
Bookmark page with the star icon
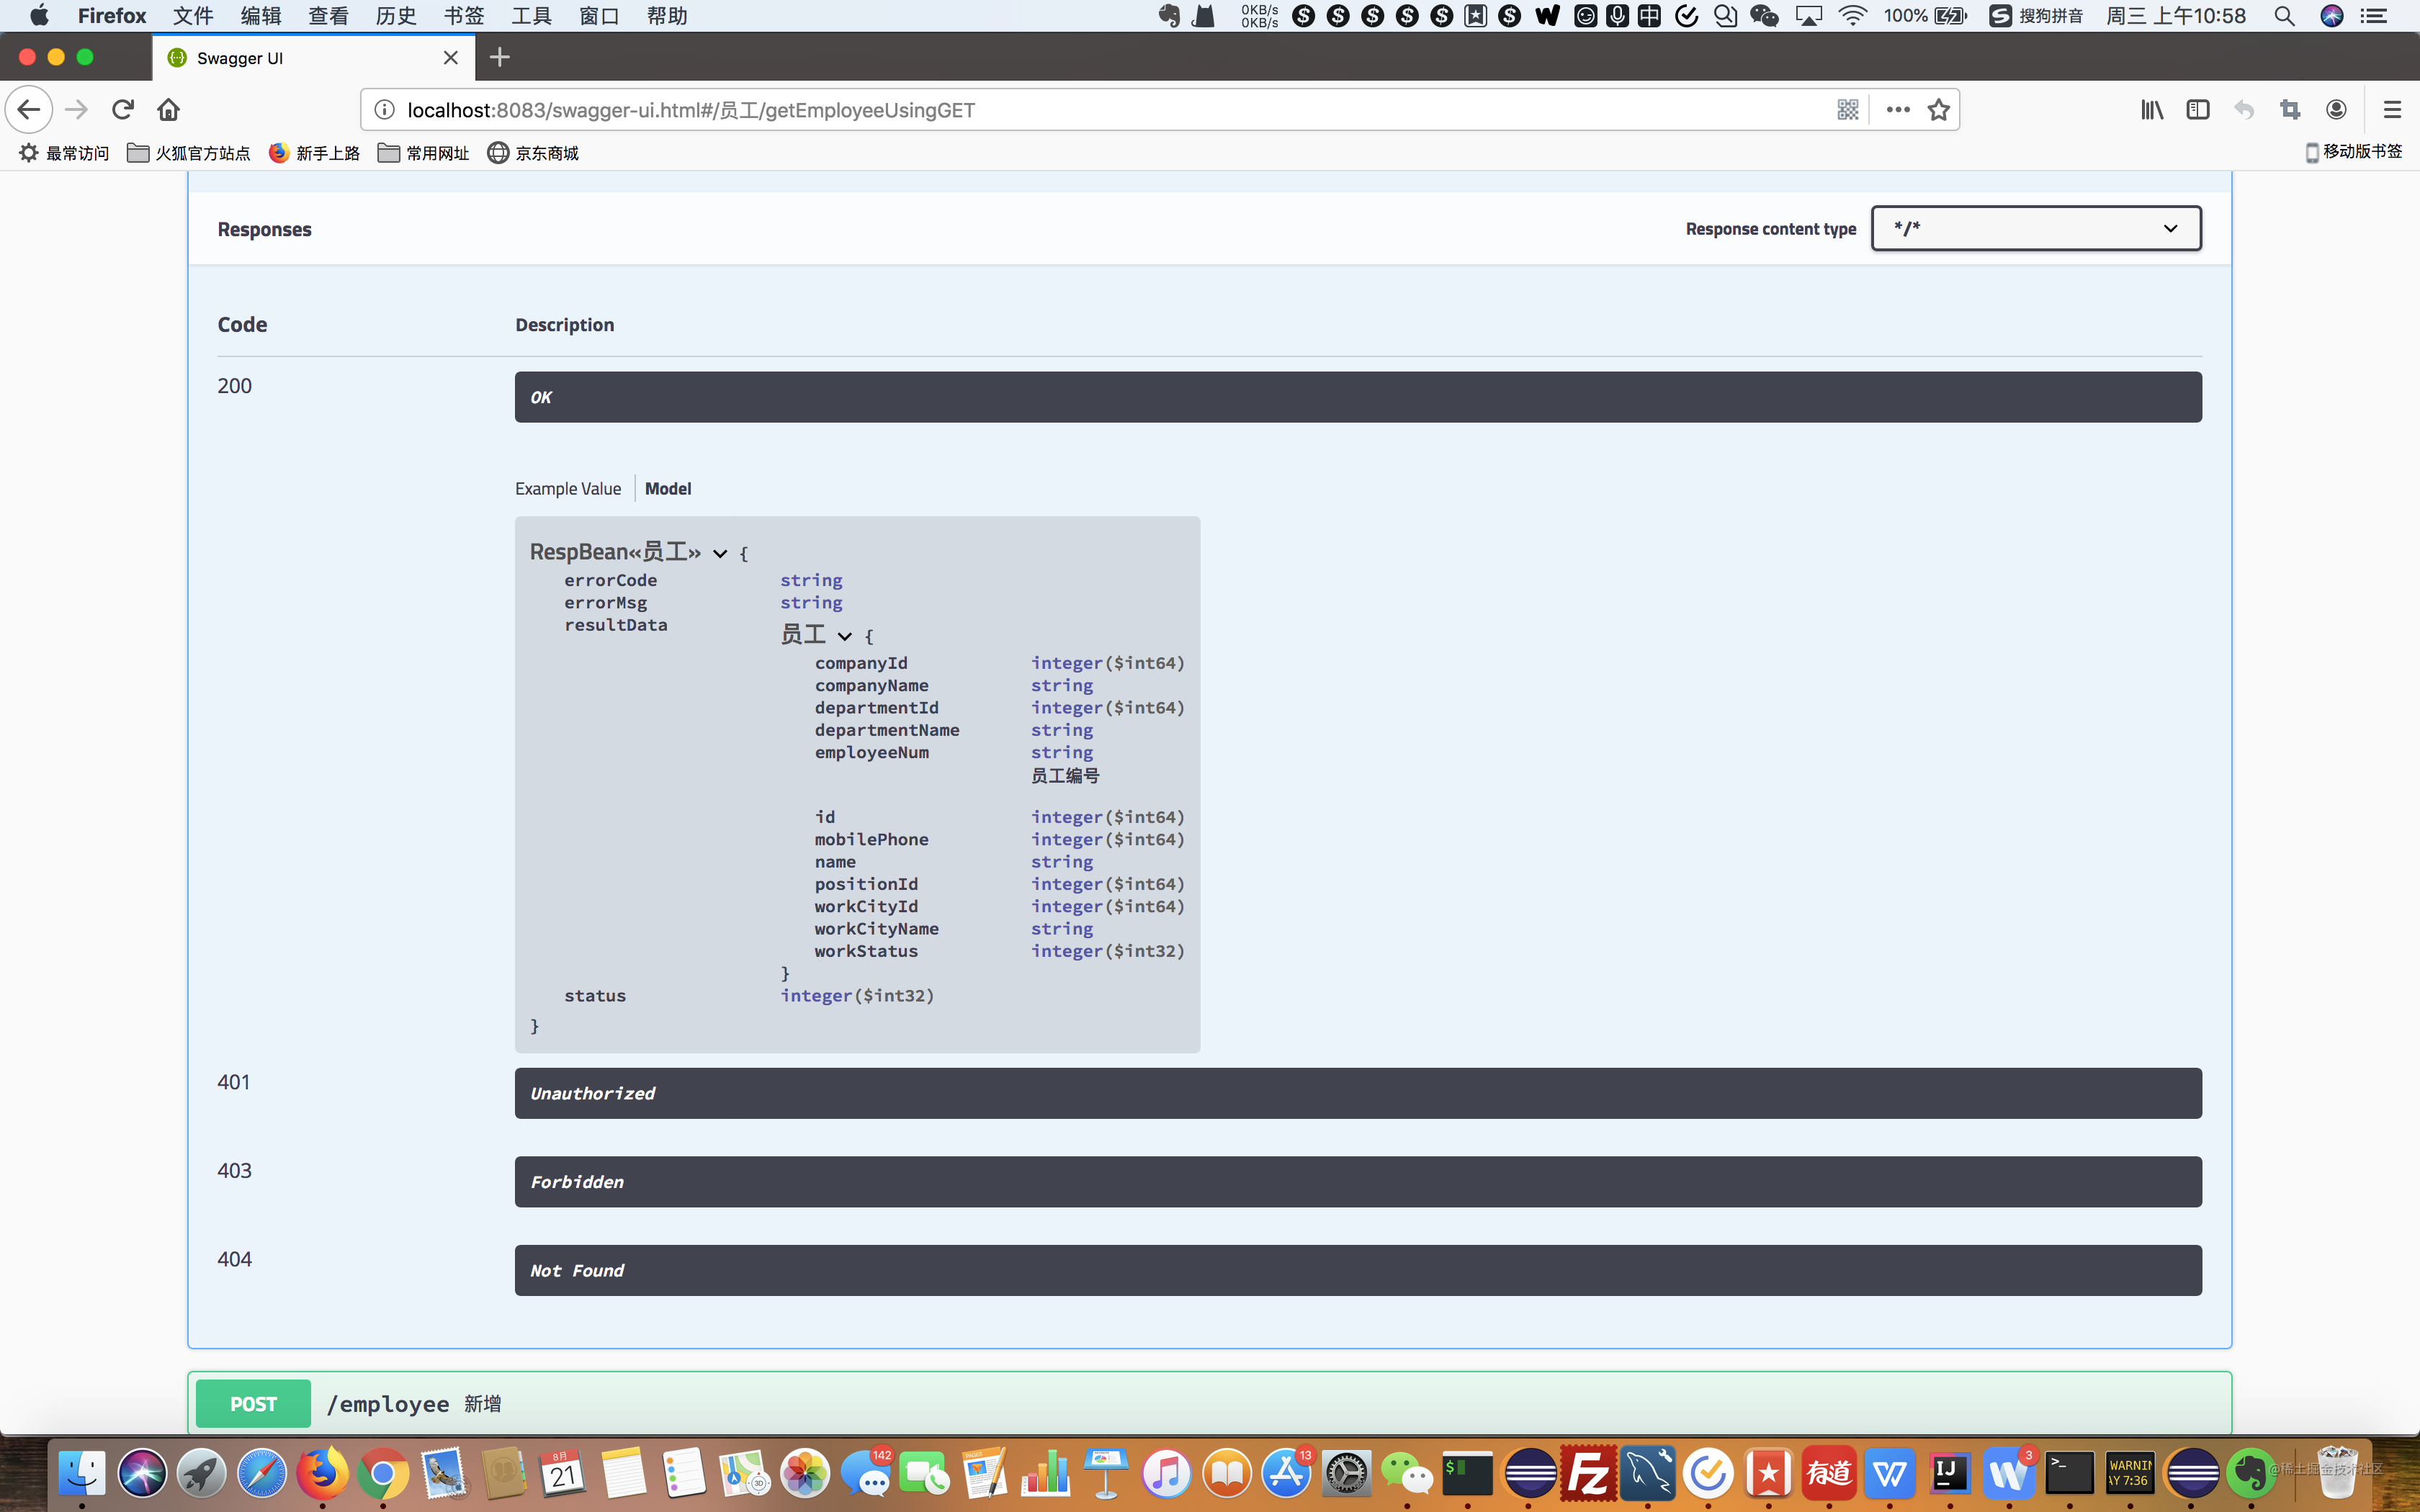(1938, 110)
